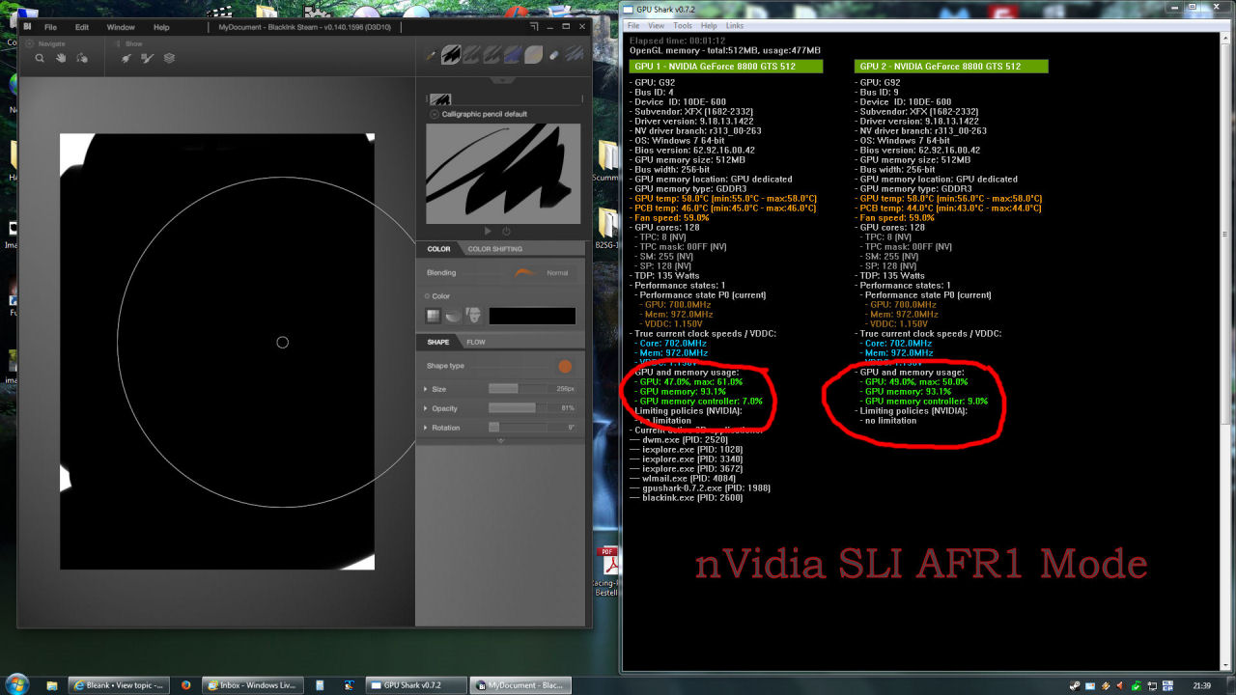This screenshot has width=1236, height=695.
Task: Click GPU 1 GeForce 8800 GTS header
Action: tap(726, 67)
